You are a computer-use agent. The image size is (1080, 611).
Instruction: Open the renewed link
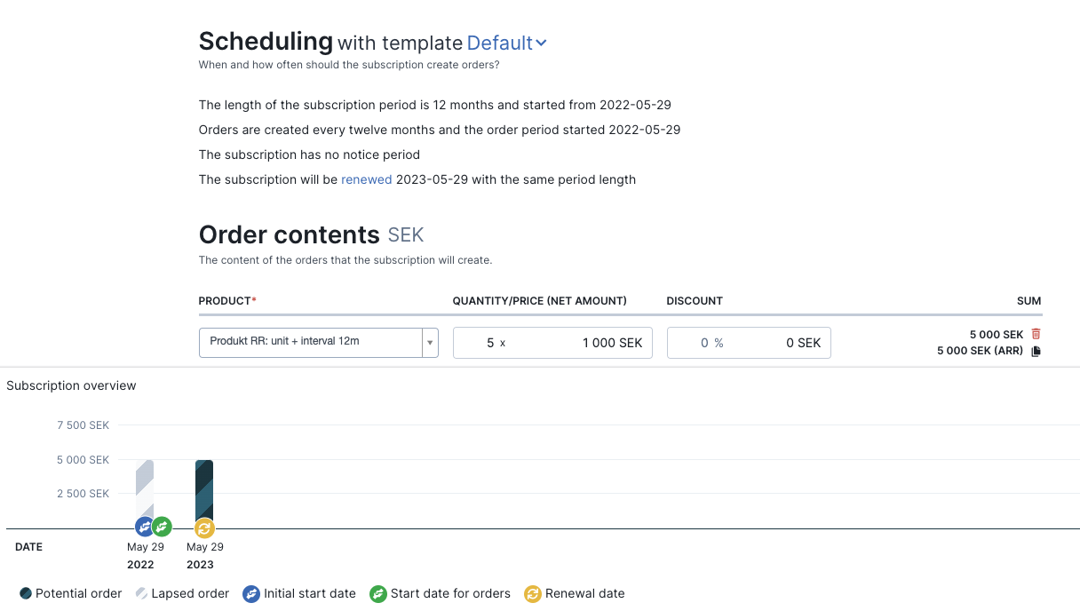point(367,179)
